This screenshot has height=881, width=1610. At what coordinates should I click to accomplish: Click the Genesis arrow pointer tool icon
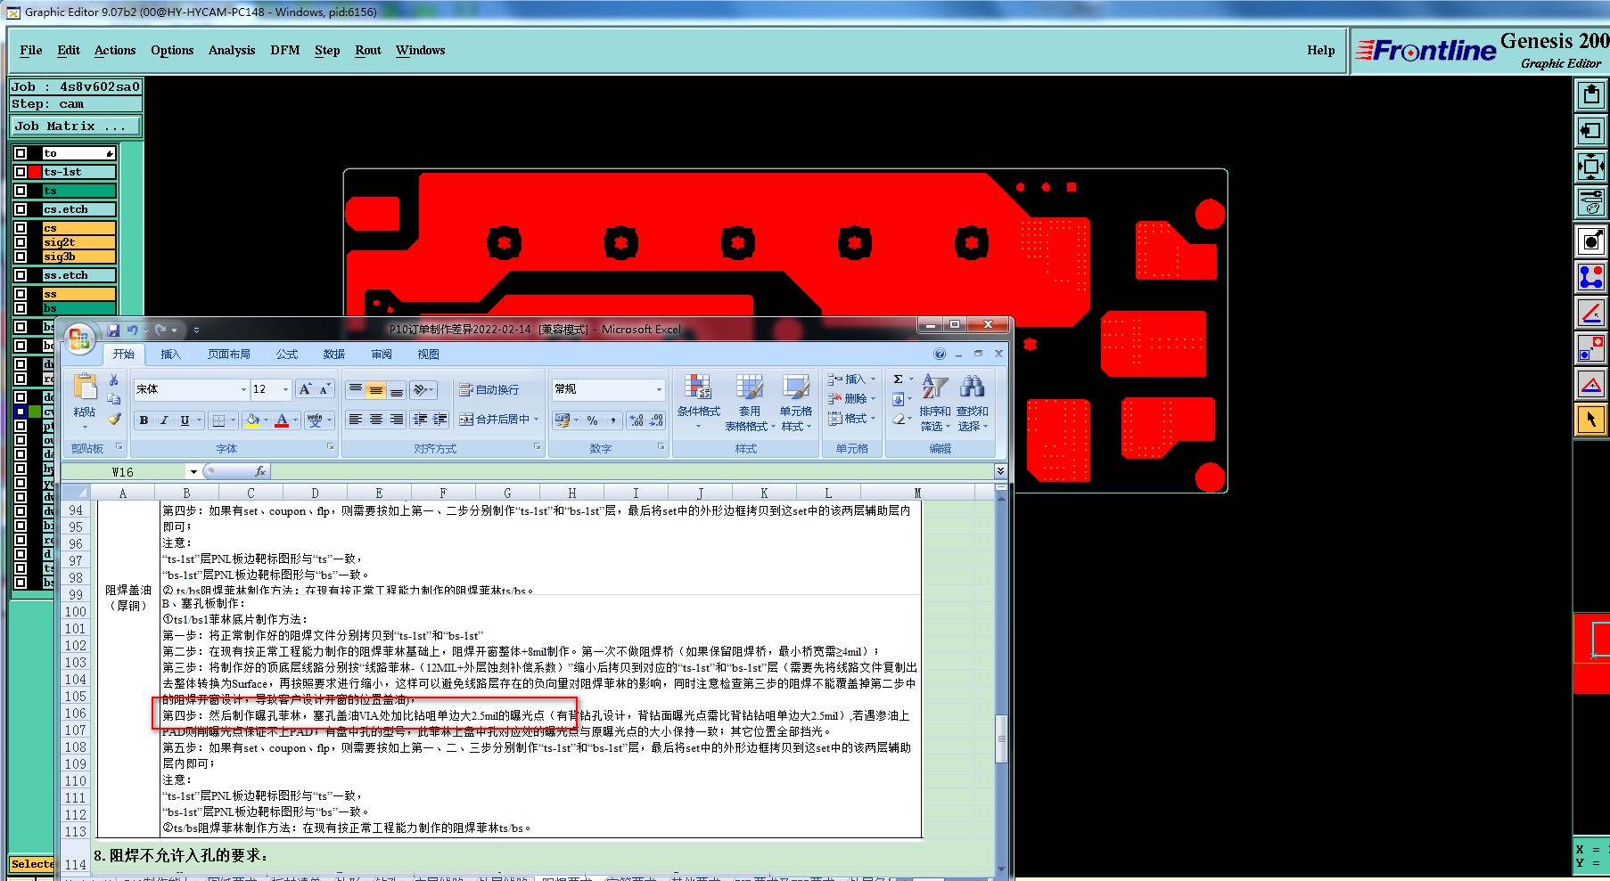pos(1590,420)
